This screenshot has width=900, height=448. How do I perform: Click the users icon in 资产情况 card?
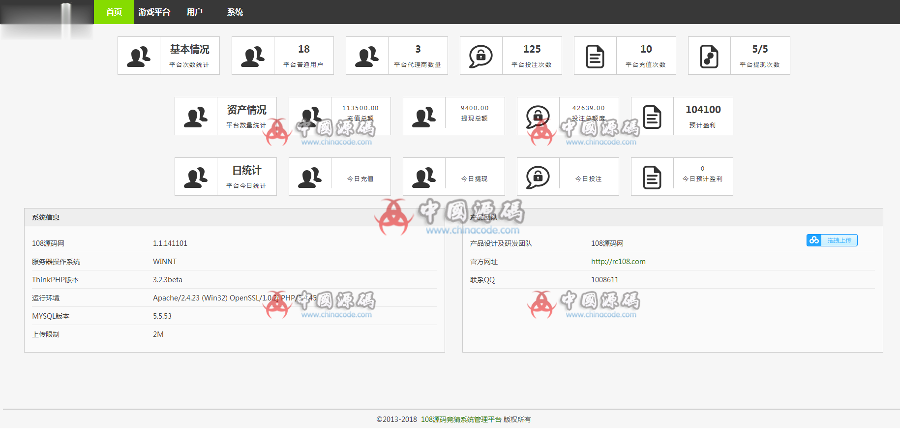(196, 117)
